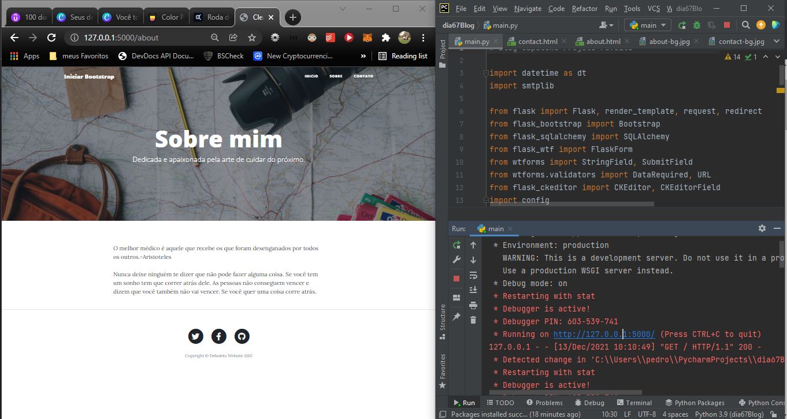Image resolution: width=787 pixels, height=419 pixels.
Task: Open the MetaMask fox extension
Action: 367,38
